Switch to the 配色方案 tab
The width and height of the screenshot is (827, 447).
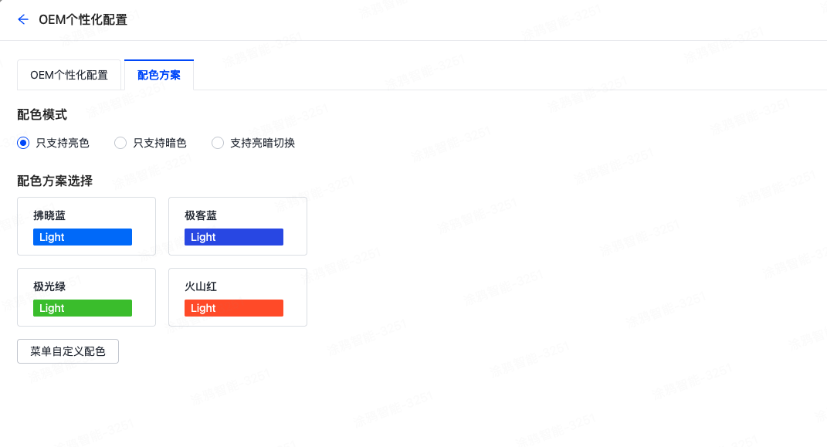pos(158,74)
